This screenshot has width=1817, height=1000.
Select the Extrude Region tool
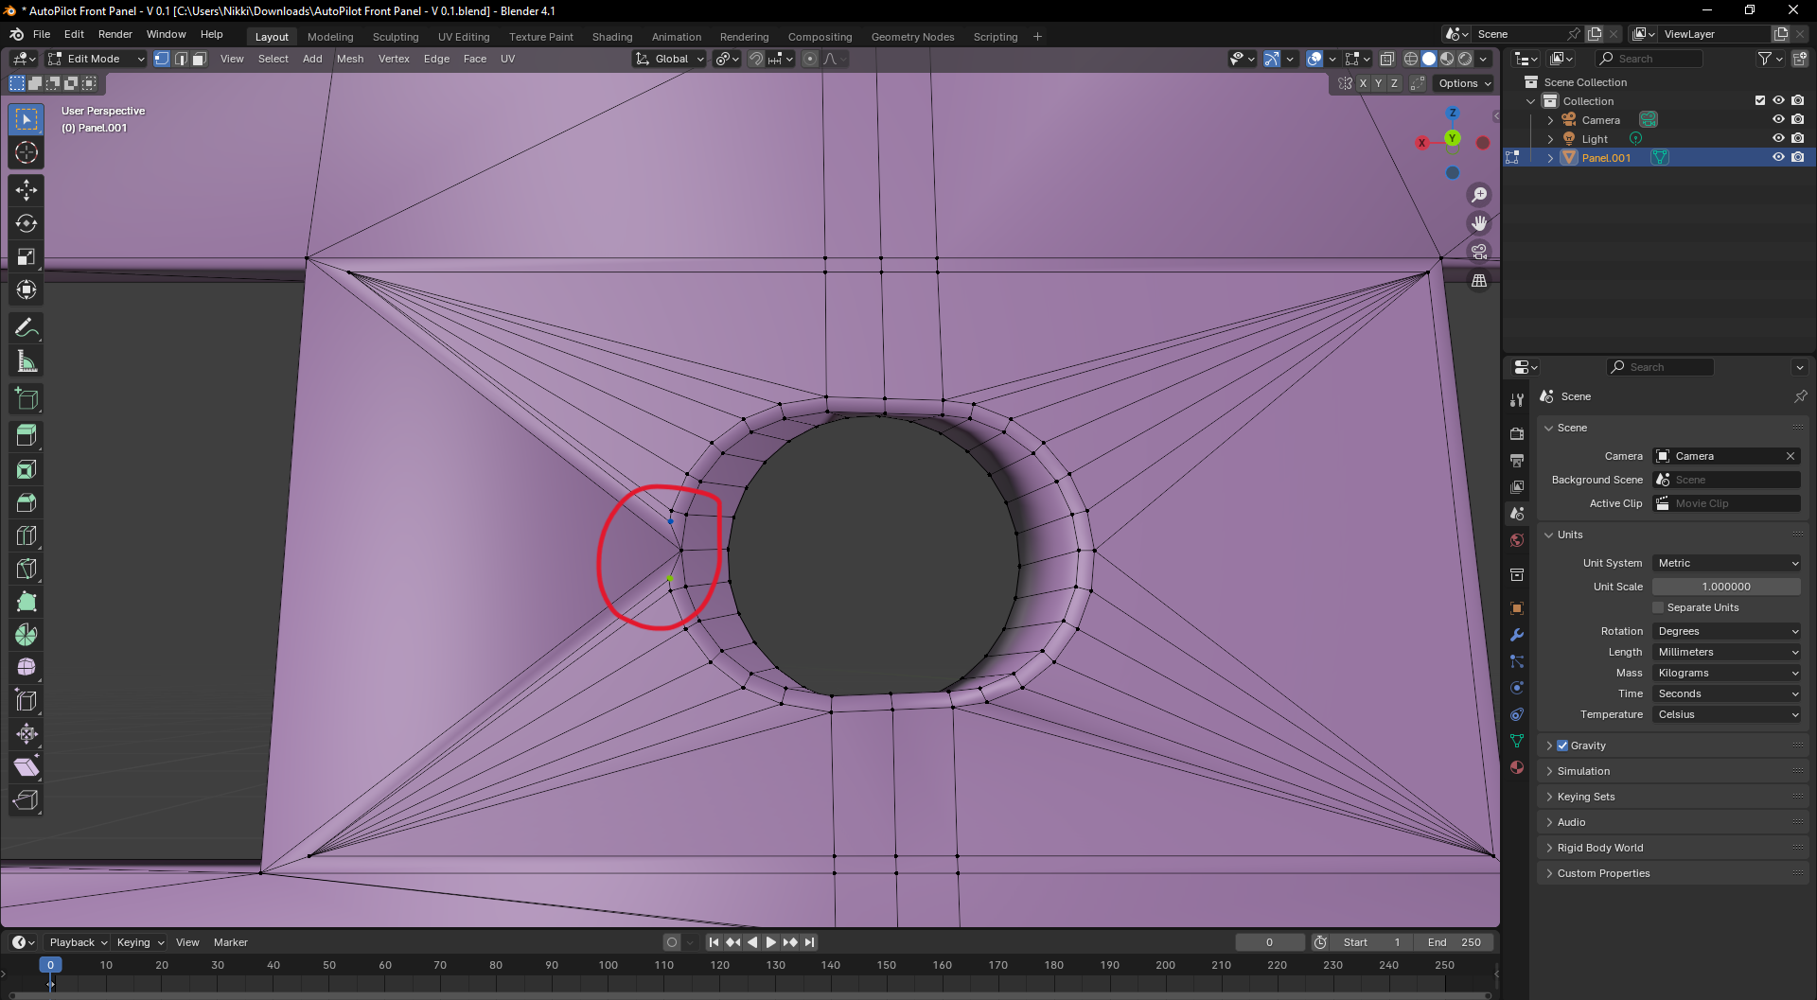click(x=26, y=436)
